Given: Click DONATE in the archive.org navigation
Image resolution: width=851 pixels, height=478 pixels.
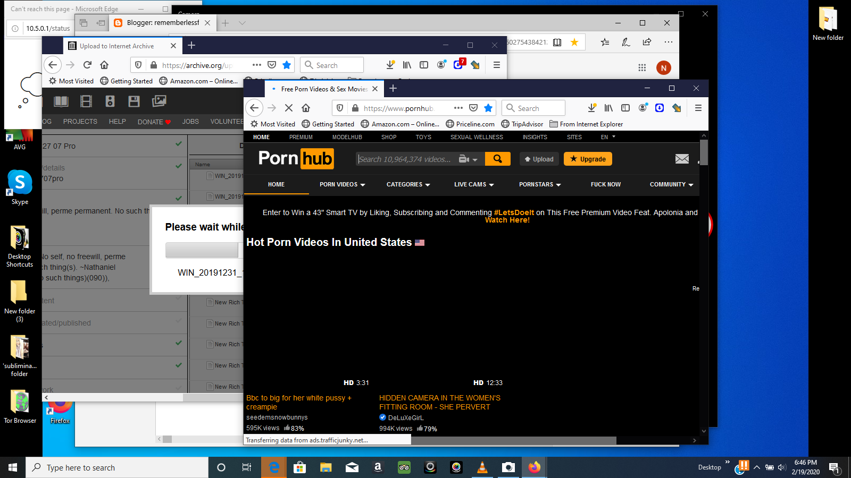Looking at the screenshot, I should tap(154, 122).
